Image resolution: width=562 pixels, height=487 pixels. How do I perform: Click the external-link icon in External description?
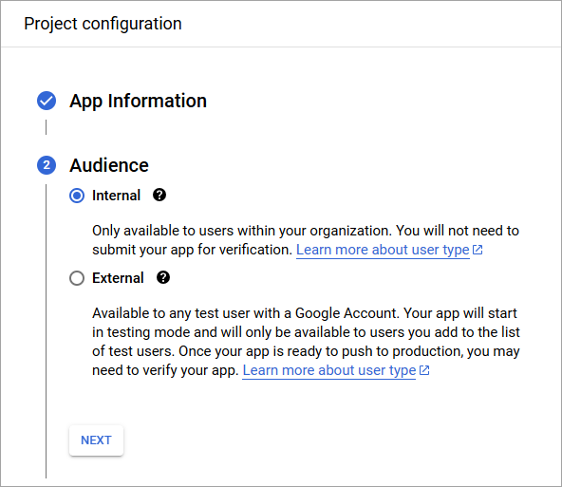tap(424, 370)
